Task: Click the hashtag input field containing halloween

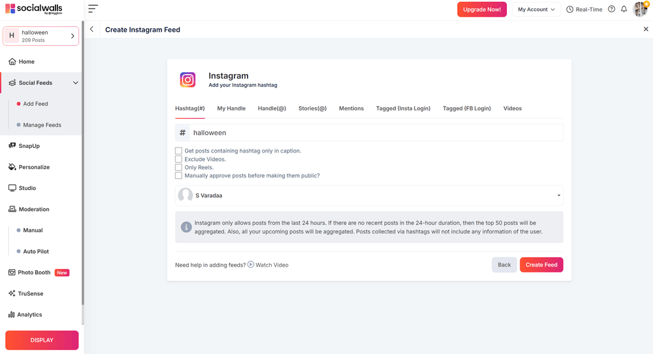Action: [376, 133]
